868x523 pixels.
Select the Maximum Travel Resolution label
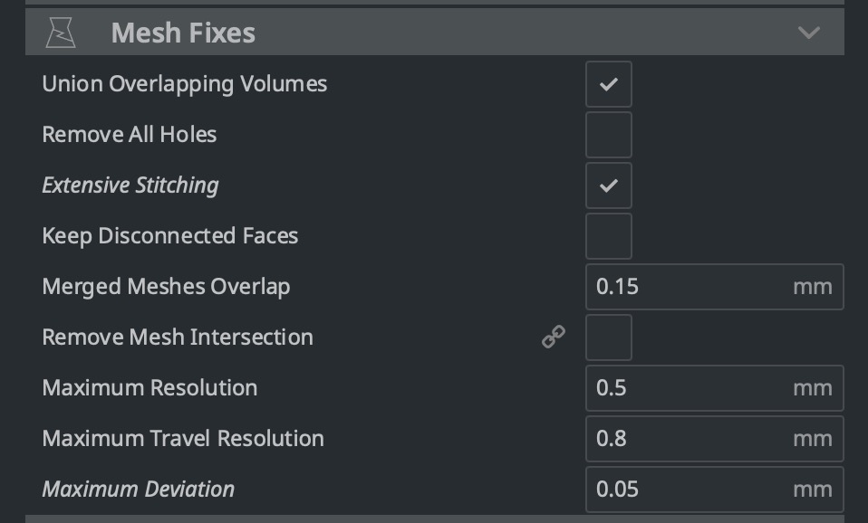click(x=183, y=439)
